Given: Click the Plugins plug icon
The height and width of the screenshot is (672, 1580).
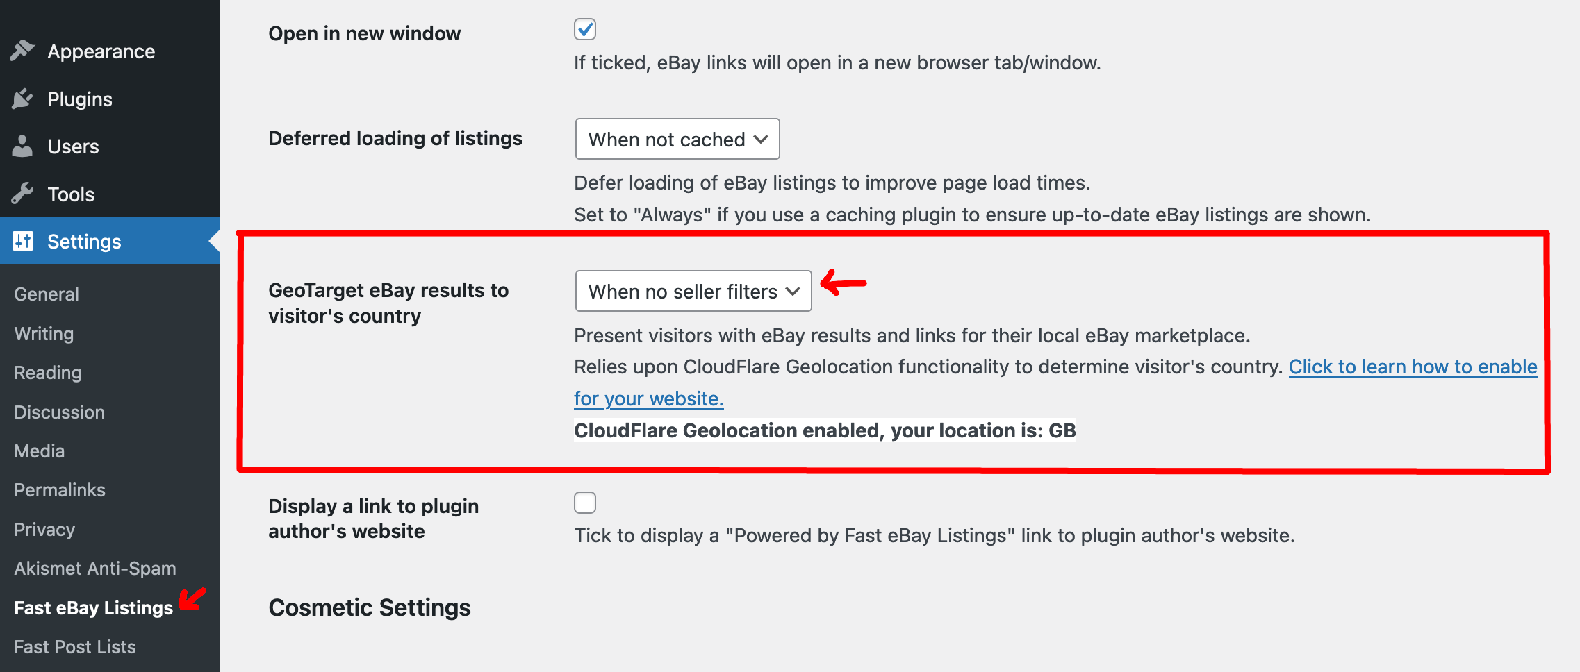Looking at the screenshot, I should pyautogui.click(x=22, y=99).
